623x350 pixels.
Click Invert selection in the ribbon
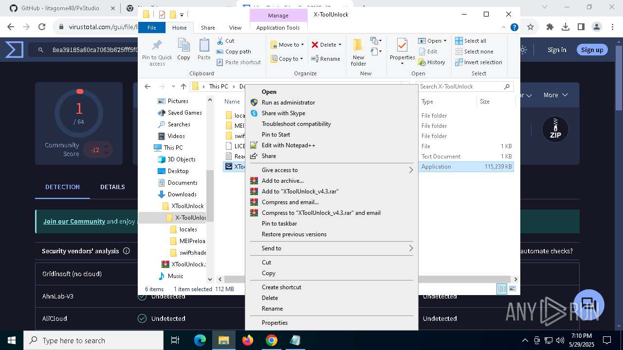[478, 62]
